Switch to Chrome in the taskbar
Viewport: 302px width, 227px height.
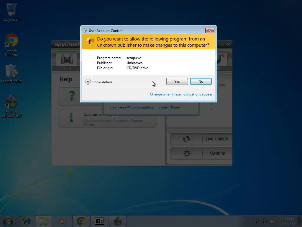tap(81, 221)
